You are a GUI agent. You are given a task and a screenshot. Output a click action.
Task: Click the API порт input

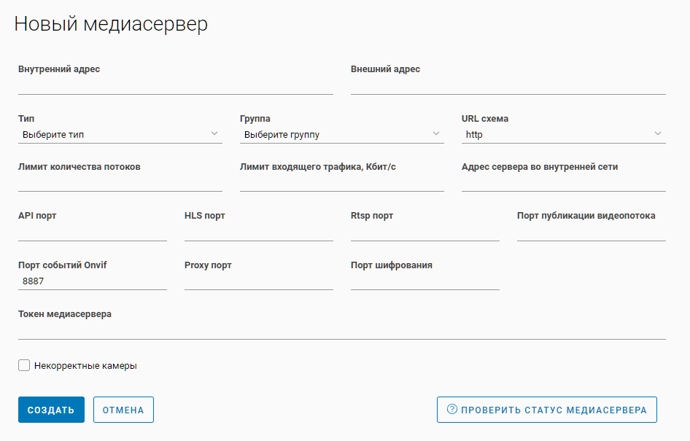(x=93, y=232)
